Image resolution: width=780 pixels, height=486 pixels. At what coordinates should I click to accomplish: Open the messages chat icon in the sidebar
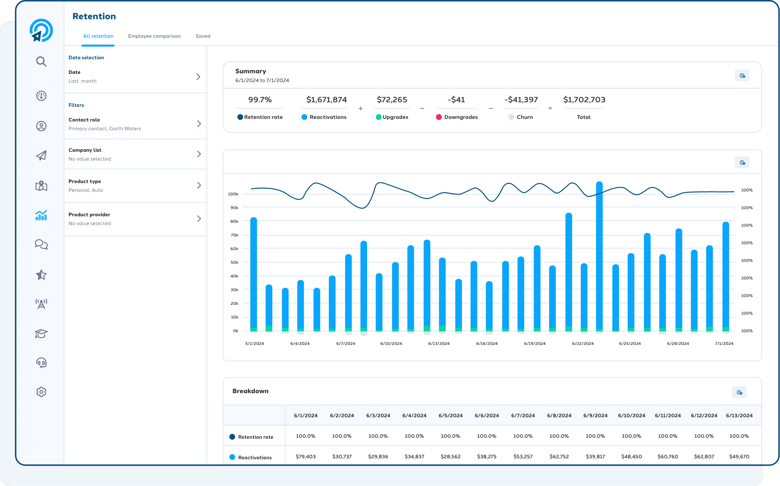pyautogui.click(x=41, y=244)
